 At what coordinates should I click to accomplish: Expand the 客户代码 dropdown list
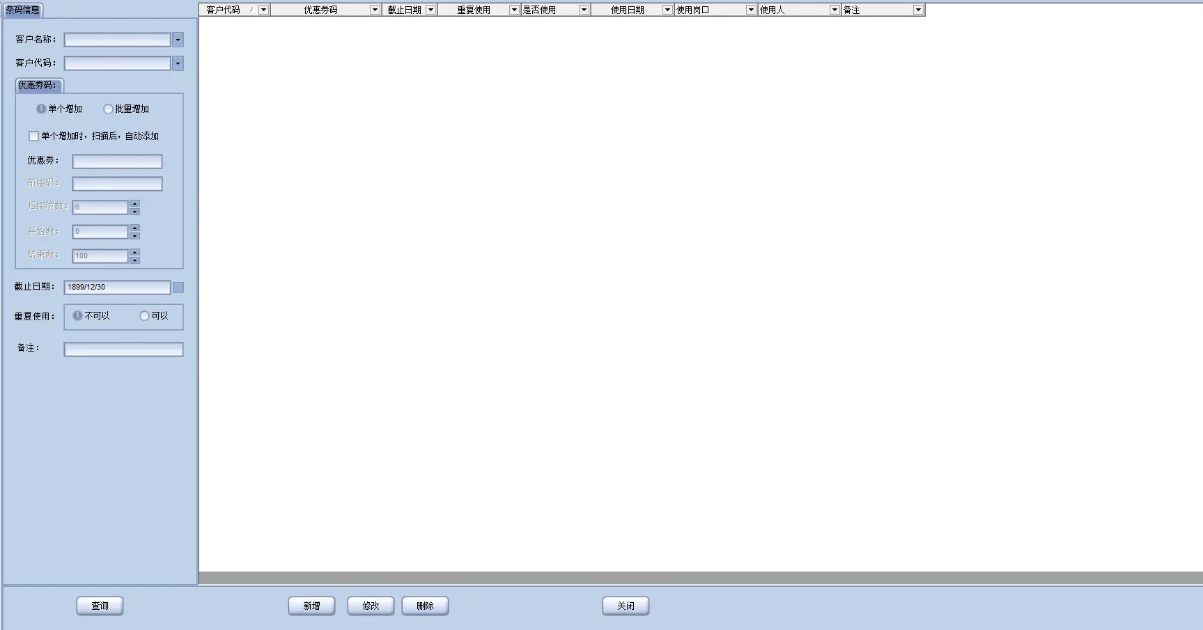(x=178, y=64)
